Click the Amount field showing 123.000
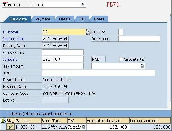 (63, 59)
